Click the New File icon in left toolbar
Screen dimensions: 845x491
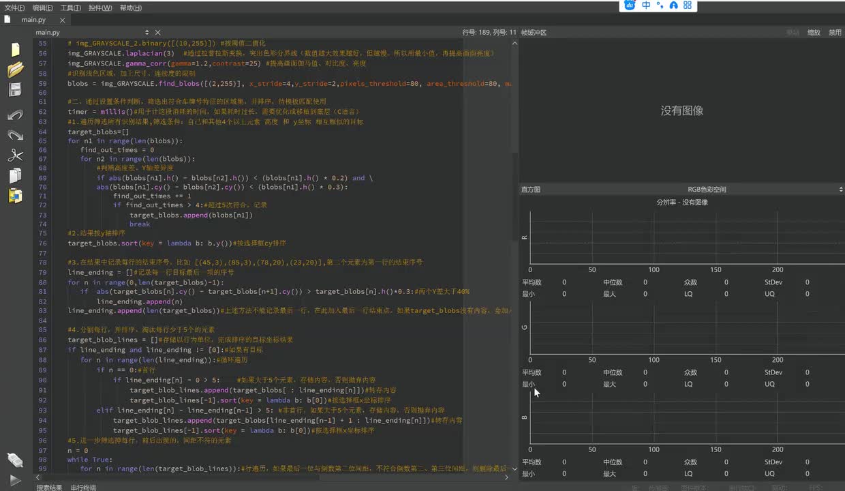coord(15,49)
